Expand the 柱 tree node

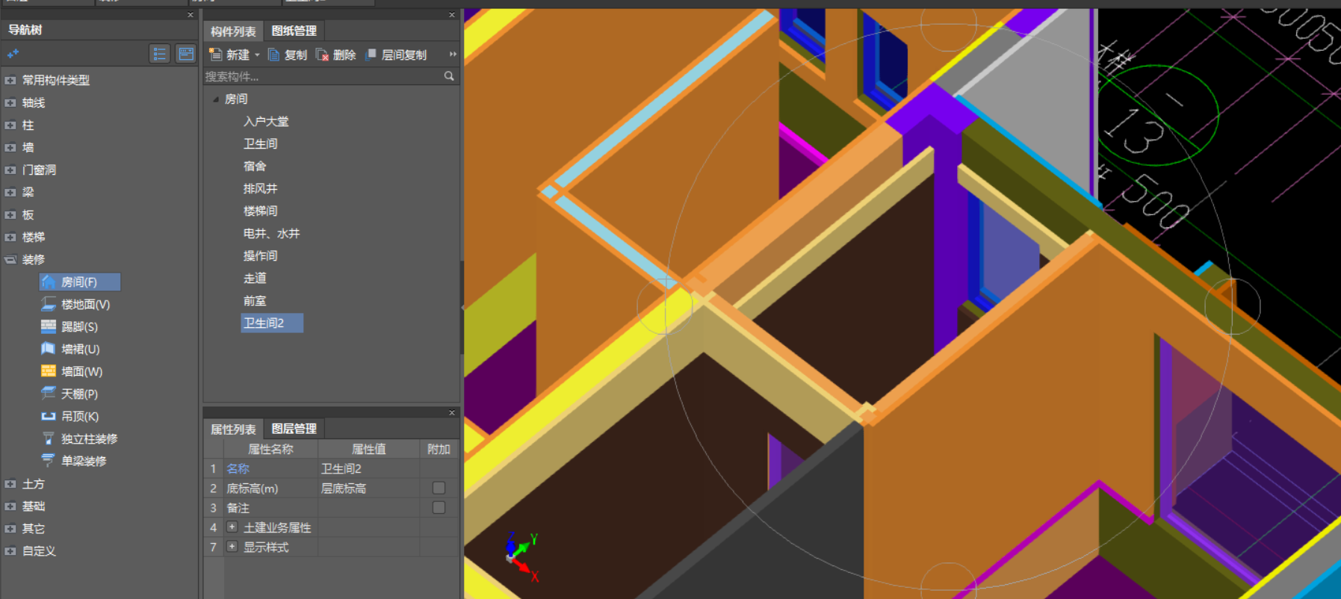coord(10,125)
